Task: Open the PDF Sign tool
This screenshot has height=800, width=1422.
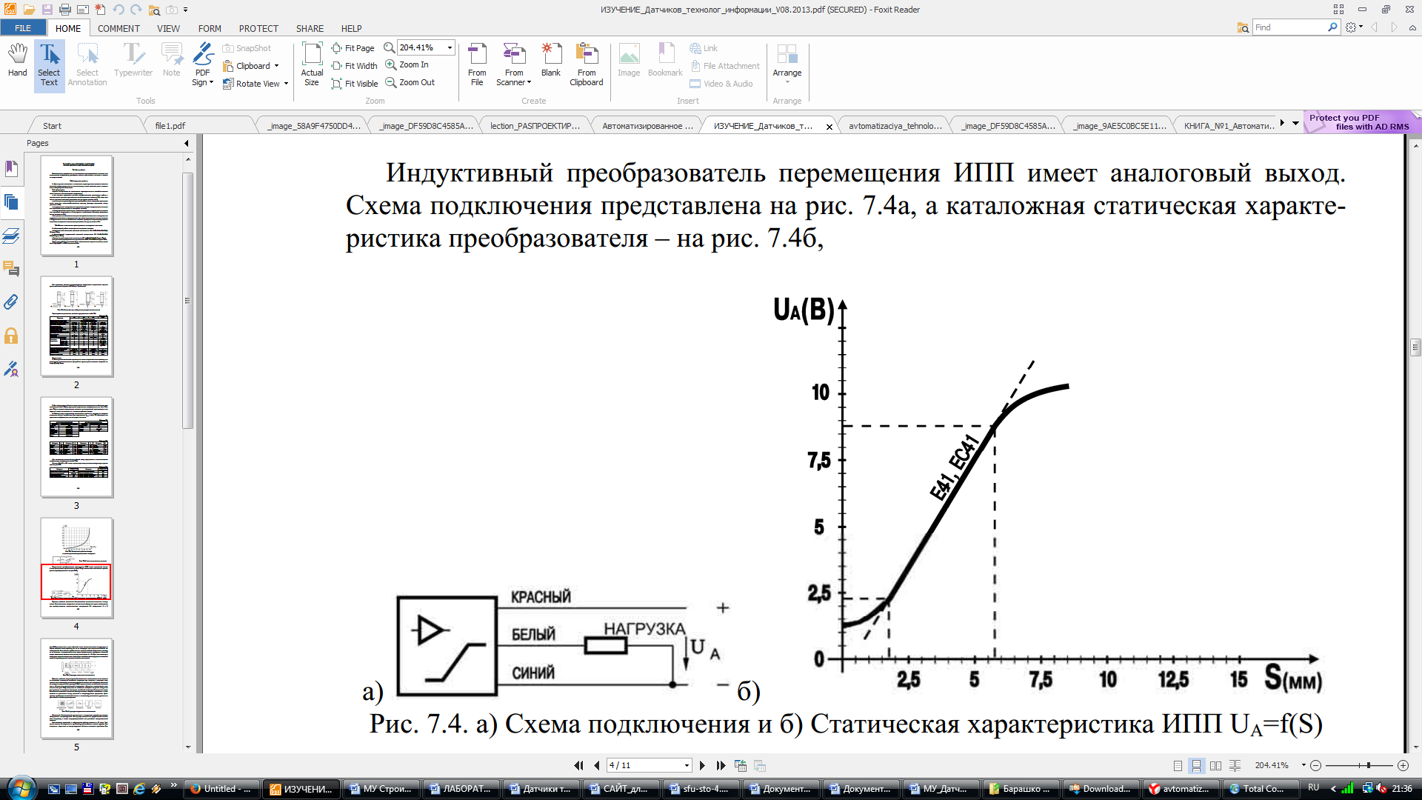Action: (202, 65)
